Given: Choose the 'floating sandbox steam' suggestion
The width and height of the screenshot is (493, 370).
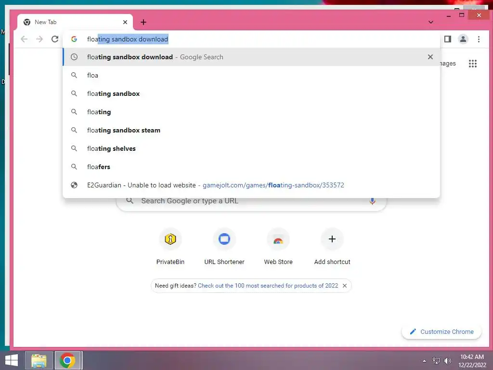Looking at the screenshot, I should (251, 130).
